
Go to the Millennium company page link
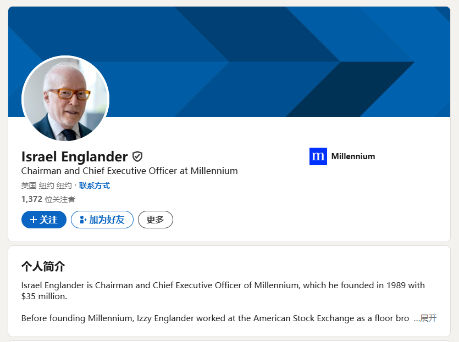[342, 156]
